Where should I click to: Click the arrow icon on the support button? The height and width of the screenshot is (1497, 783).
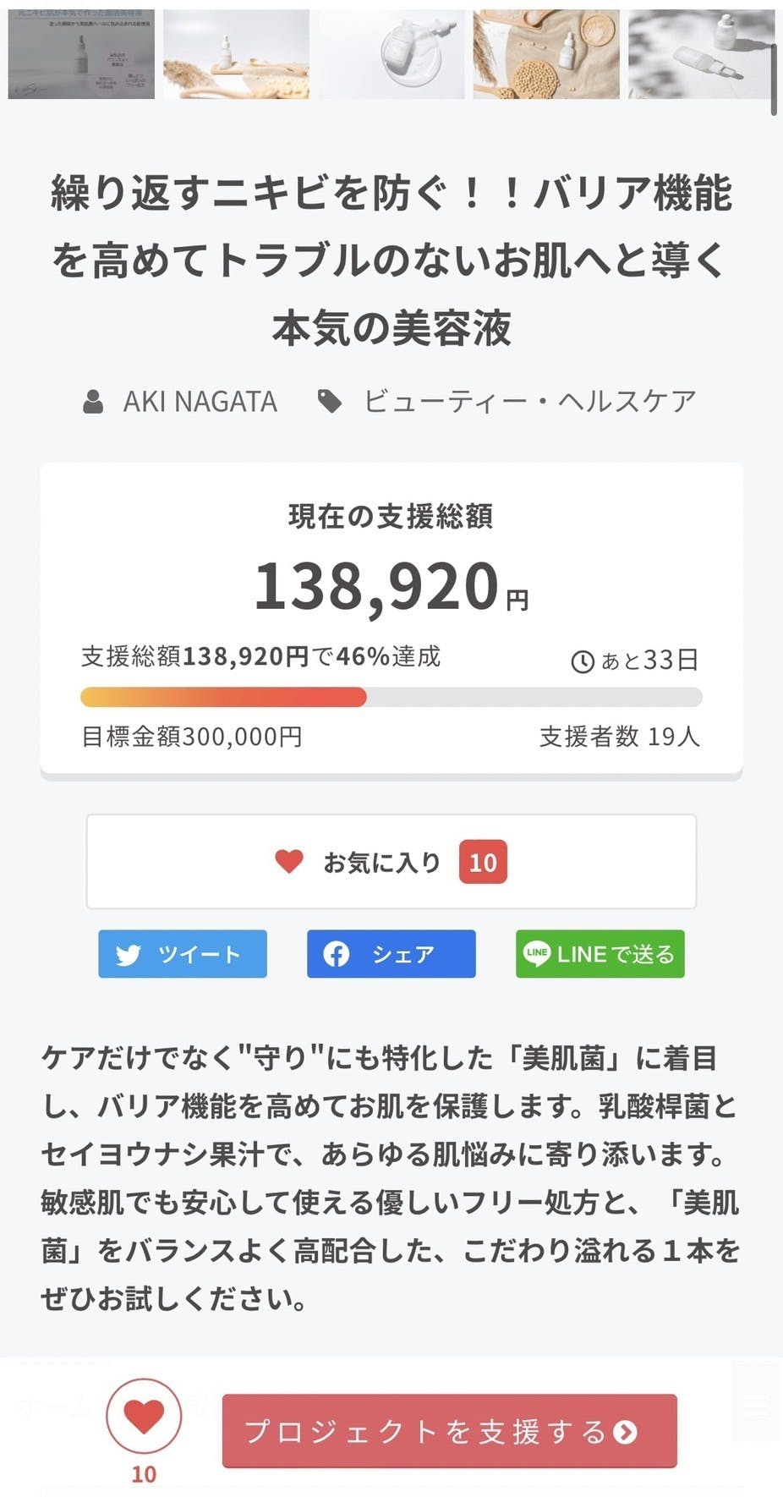coord(625,1432)
